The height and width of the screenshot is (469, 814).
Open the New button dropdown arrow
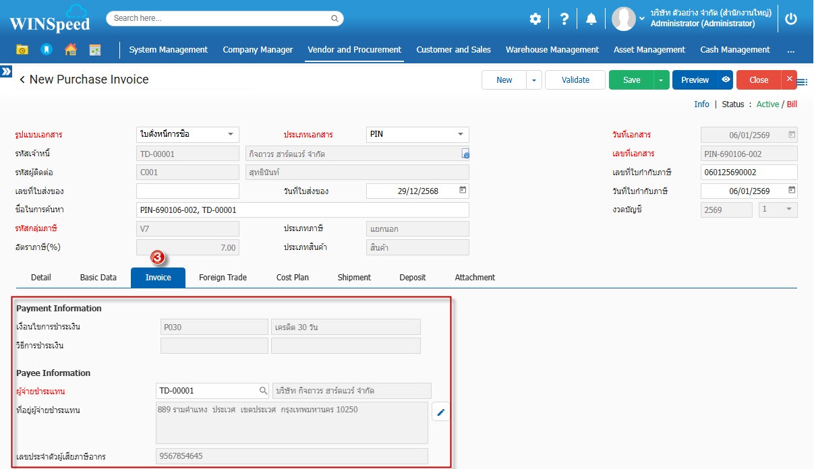coord(533,80)
